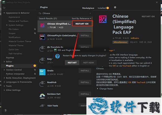
Task: Expand the Editor settings category
Action: (x=9, y=62)
